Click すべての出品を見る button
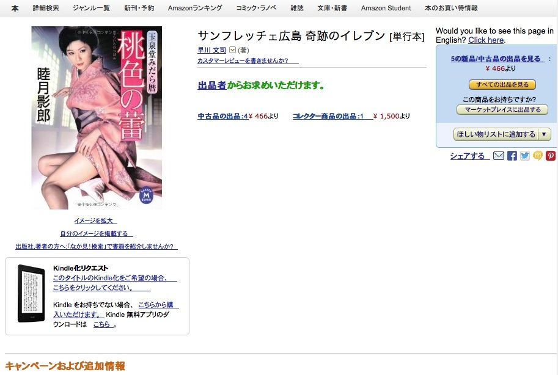 [502, 85]
